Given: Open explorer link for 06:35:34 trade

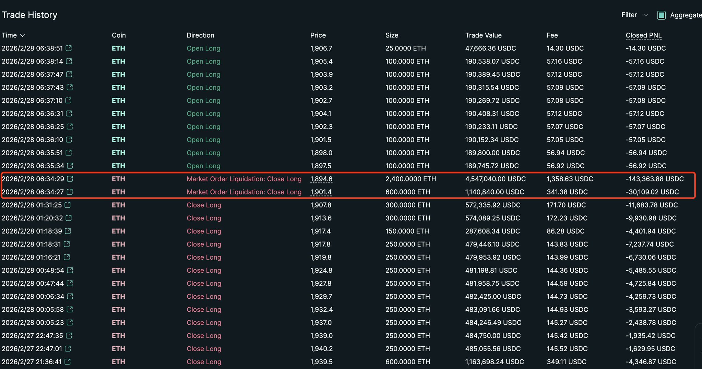Looking at the screenshot, I should [x=70, y=166].
